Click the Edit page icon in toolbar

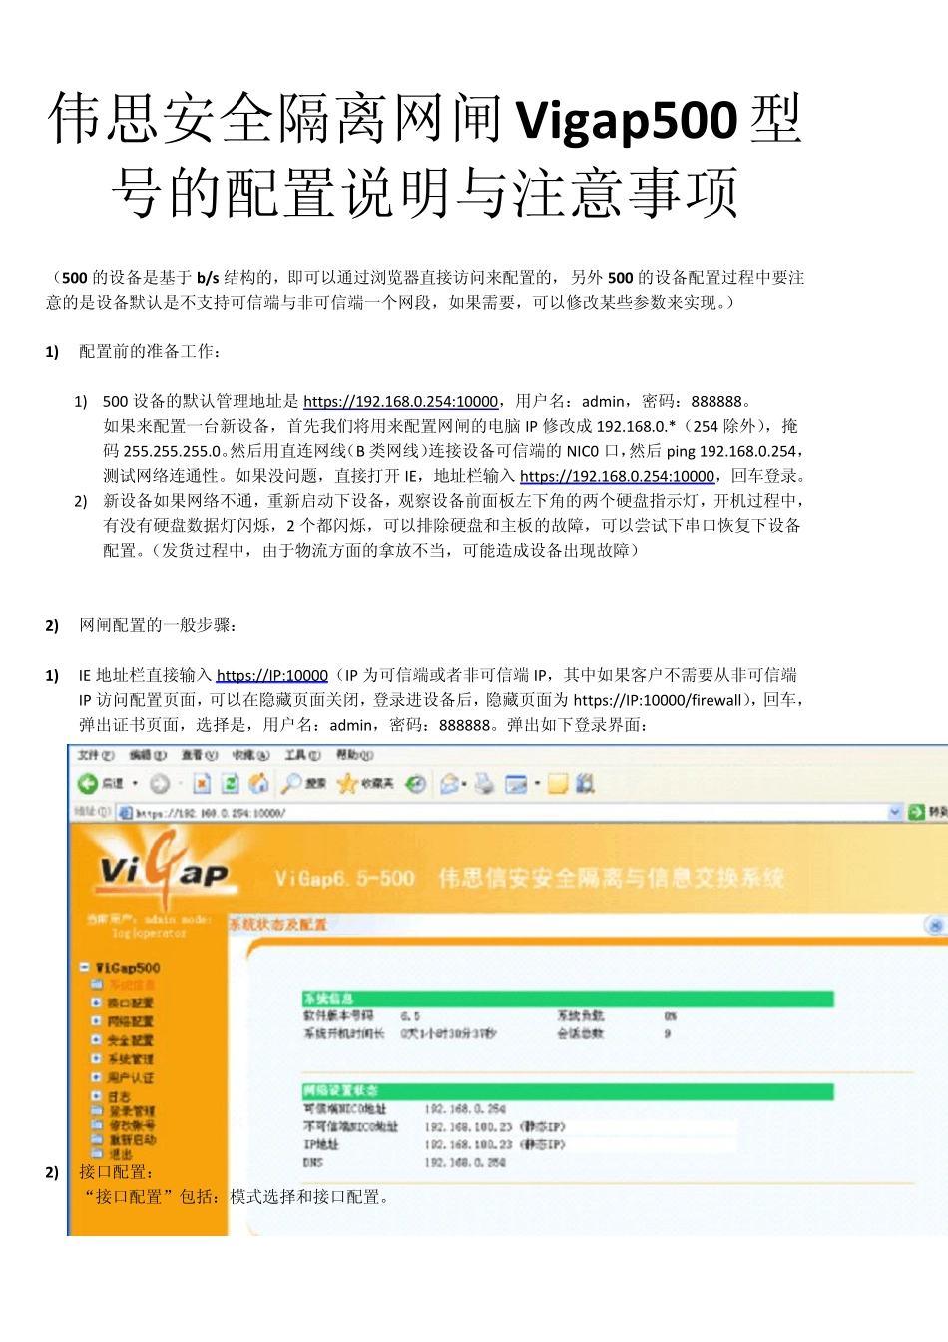(516, 784)
